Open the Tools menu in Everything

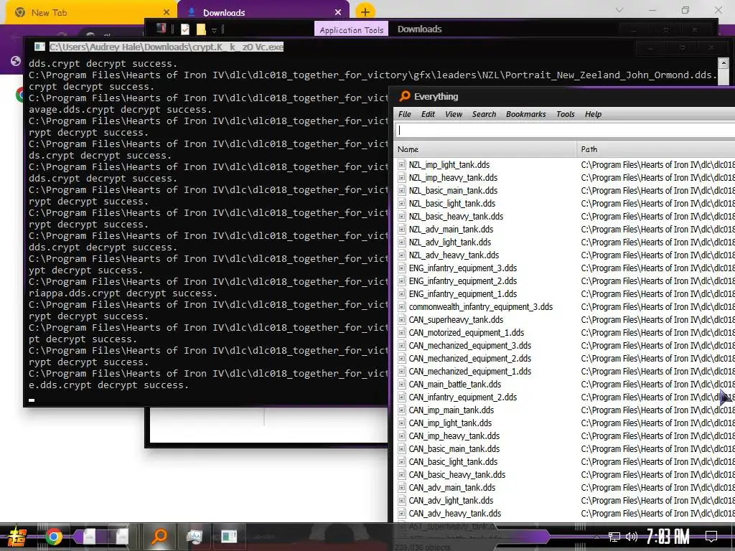566,114
